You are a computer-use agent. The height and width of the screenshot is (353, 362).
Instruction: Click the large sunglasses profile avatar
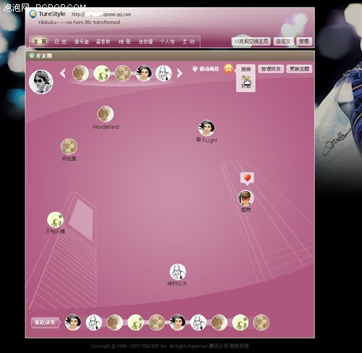41,82
